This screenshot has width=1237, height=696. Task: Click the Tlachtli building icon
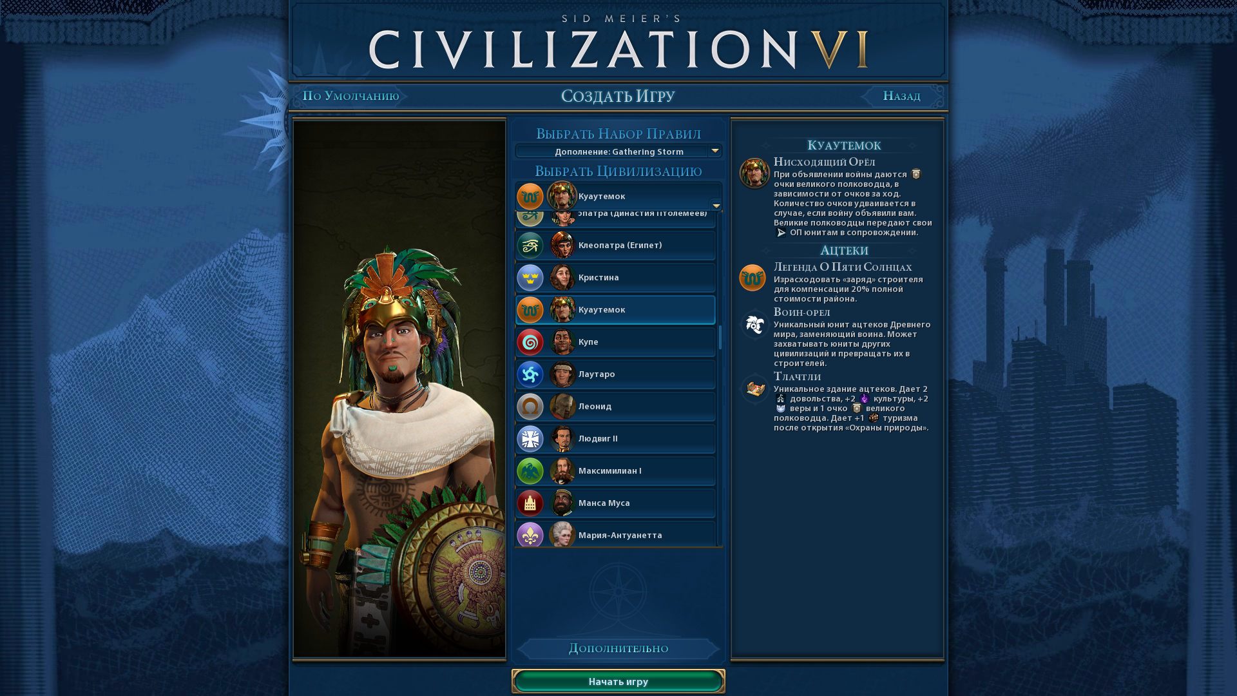[x=754, y=389]
